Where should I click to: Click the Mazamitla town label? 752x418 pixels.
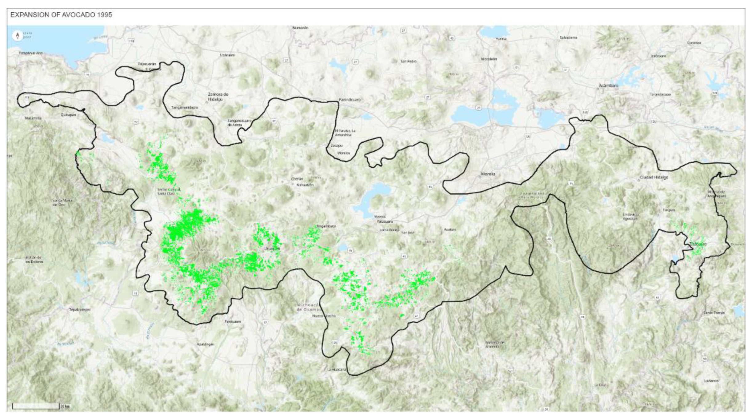pos(33,118)
